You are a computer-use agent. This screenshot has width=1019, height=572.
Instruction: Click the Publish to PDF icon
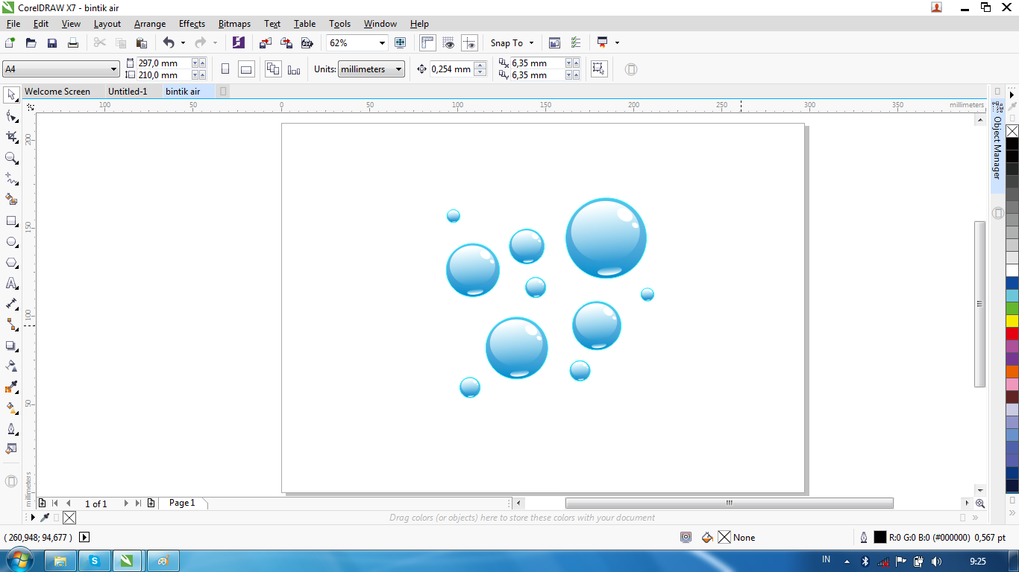pyautogui.click(x=307, y=42)
